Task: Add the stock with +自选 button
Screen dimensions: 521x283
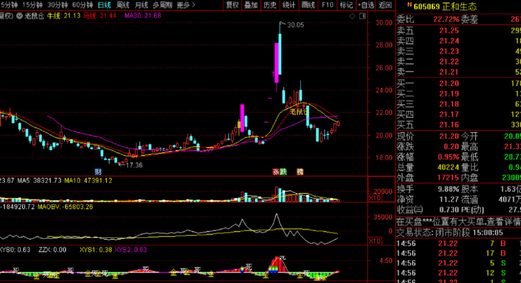Action: tap(366, 5)
